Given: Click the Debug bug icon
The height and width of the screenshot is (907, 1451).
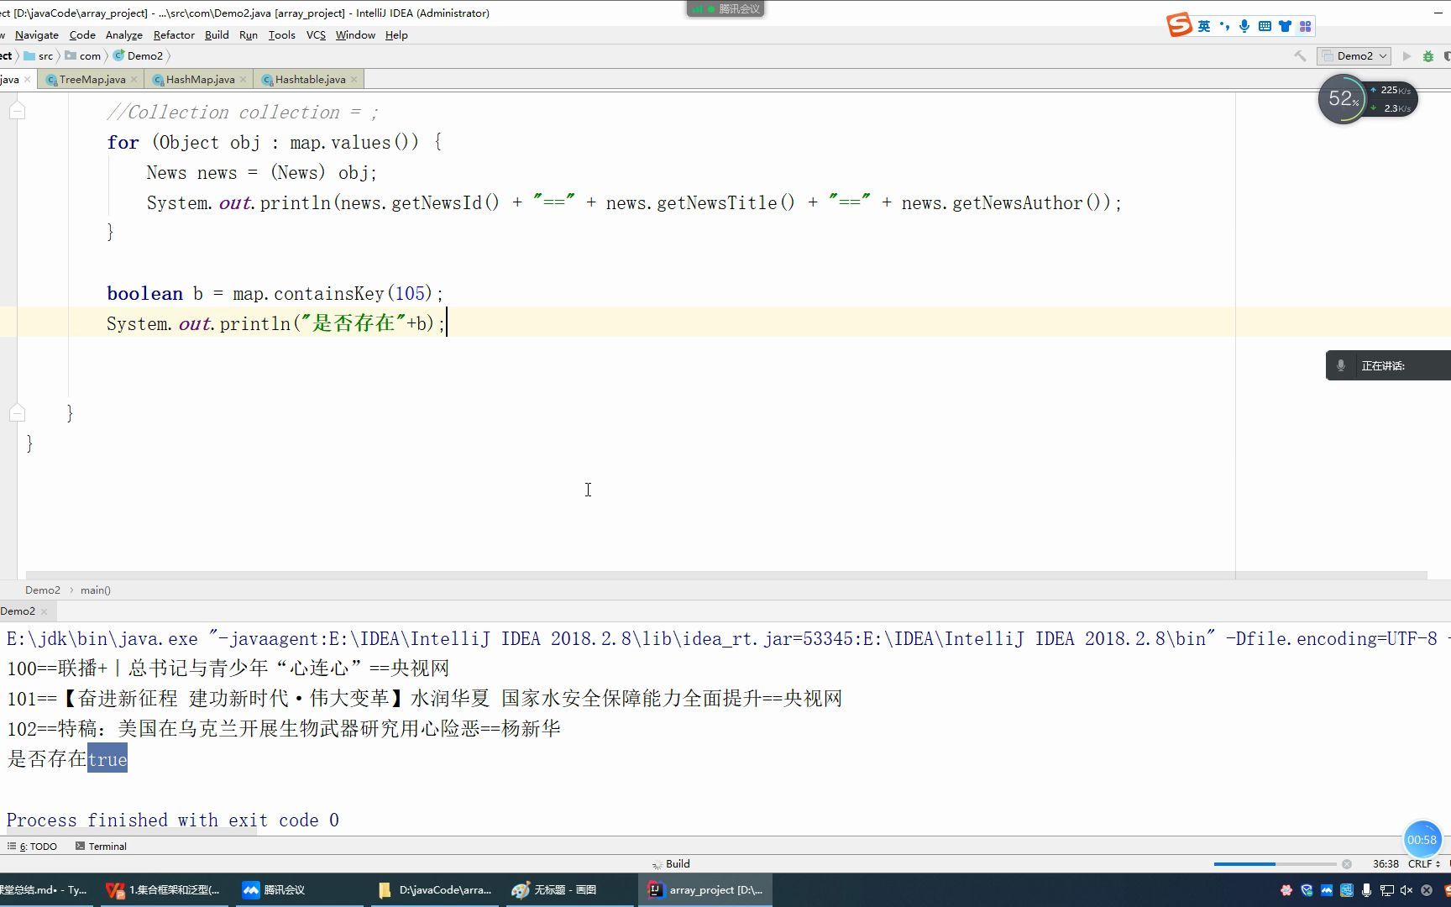Looking at the screenshot, I should coord(1428,55).
